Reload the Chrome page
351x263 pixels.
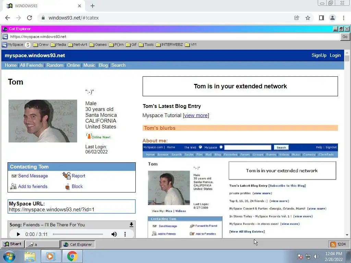29,18
